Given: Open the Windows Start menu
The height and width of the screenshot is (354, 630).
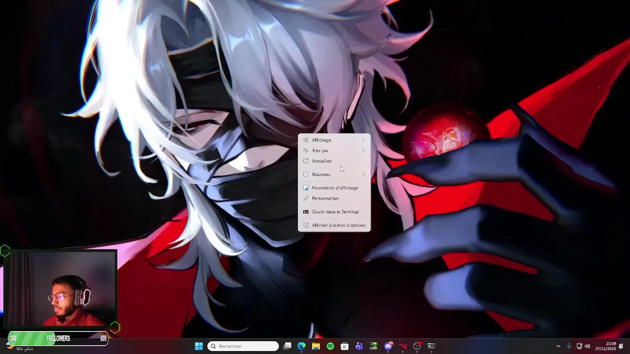Looking at the screenshot, I should (199, 346).
